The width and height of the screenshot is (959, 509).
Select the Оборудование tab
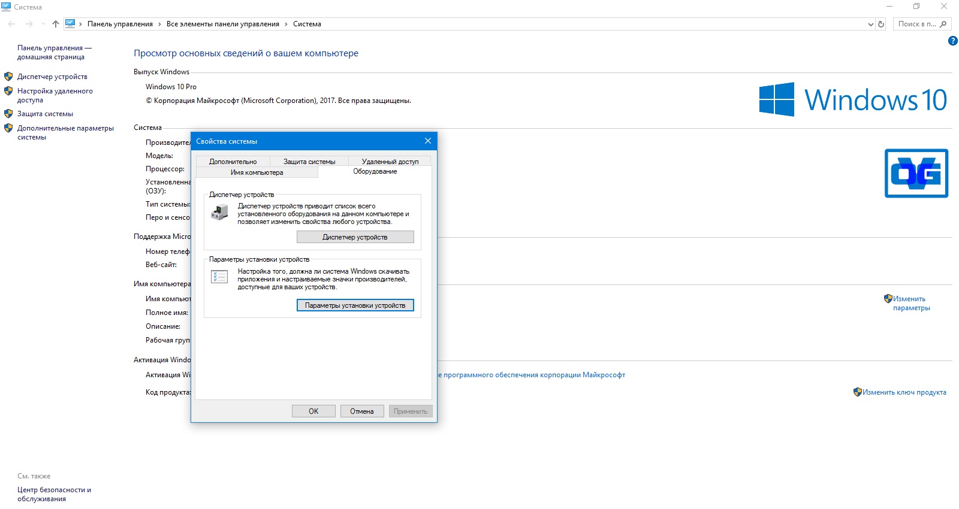pyautogui.click(x=375, y=171)
